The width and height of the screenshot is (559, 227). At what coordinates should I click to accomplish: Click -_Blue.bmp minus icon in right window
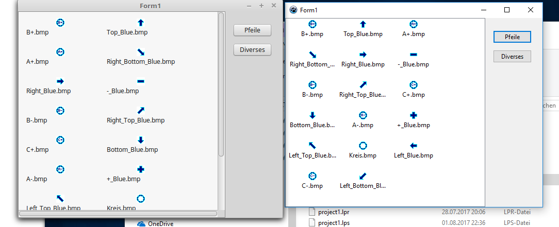pos(413,55)
